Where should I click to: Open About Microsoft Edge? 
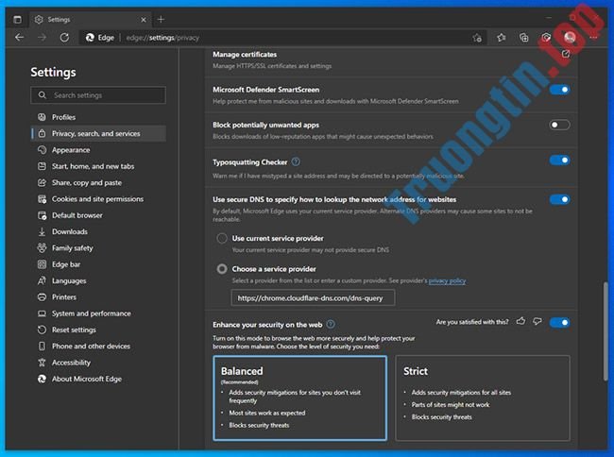[x=98, y=379]
